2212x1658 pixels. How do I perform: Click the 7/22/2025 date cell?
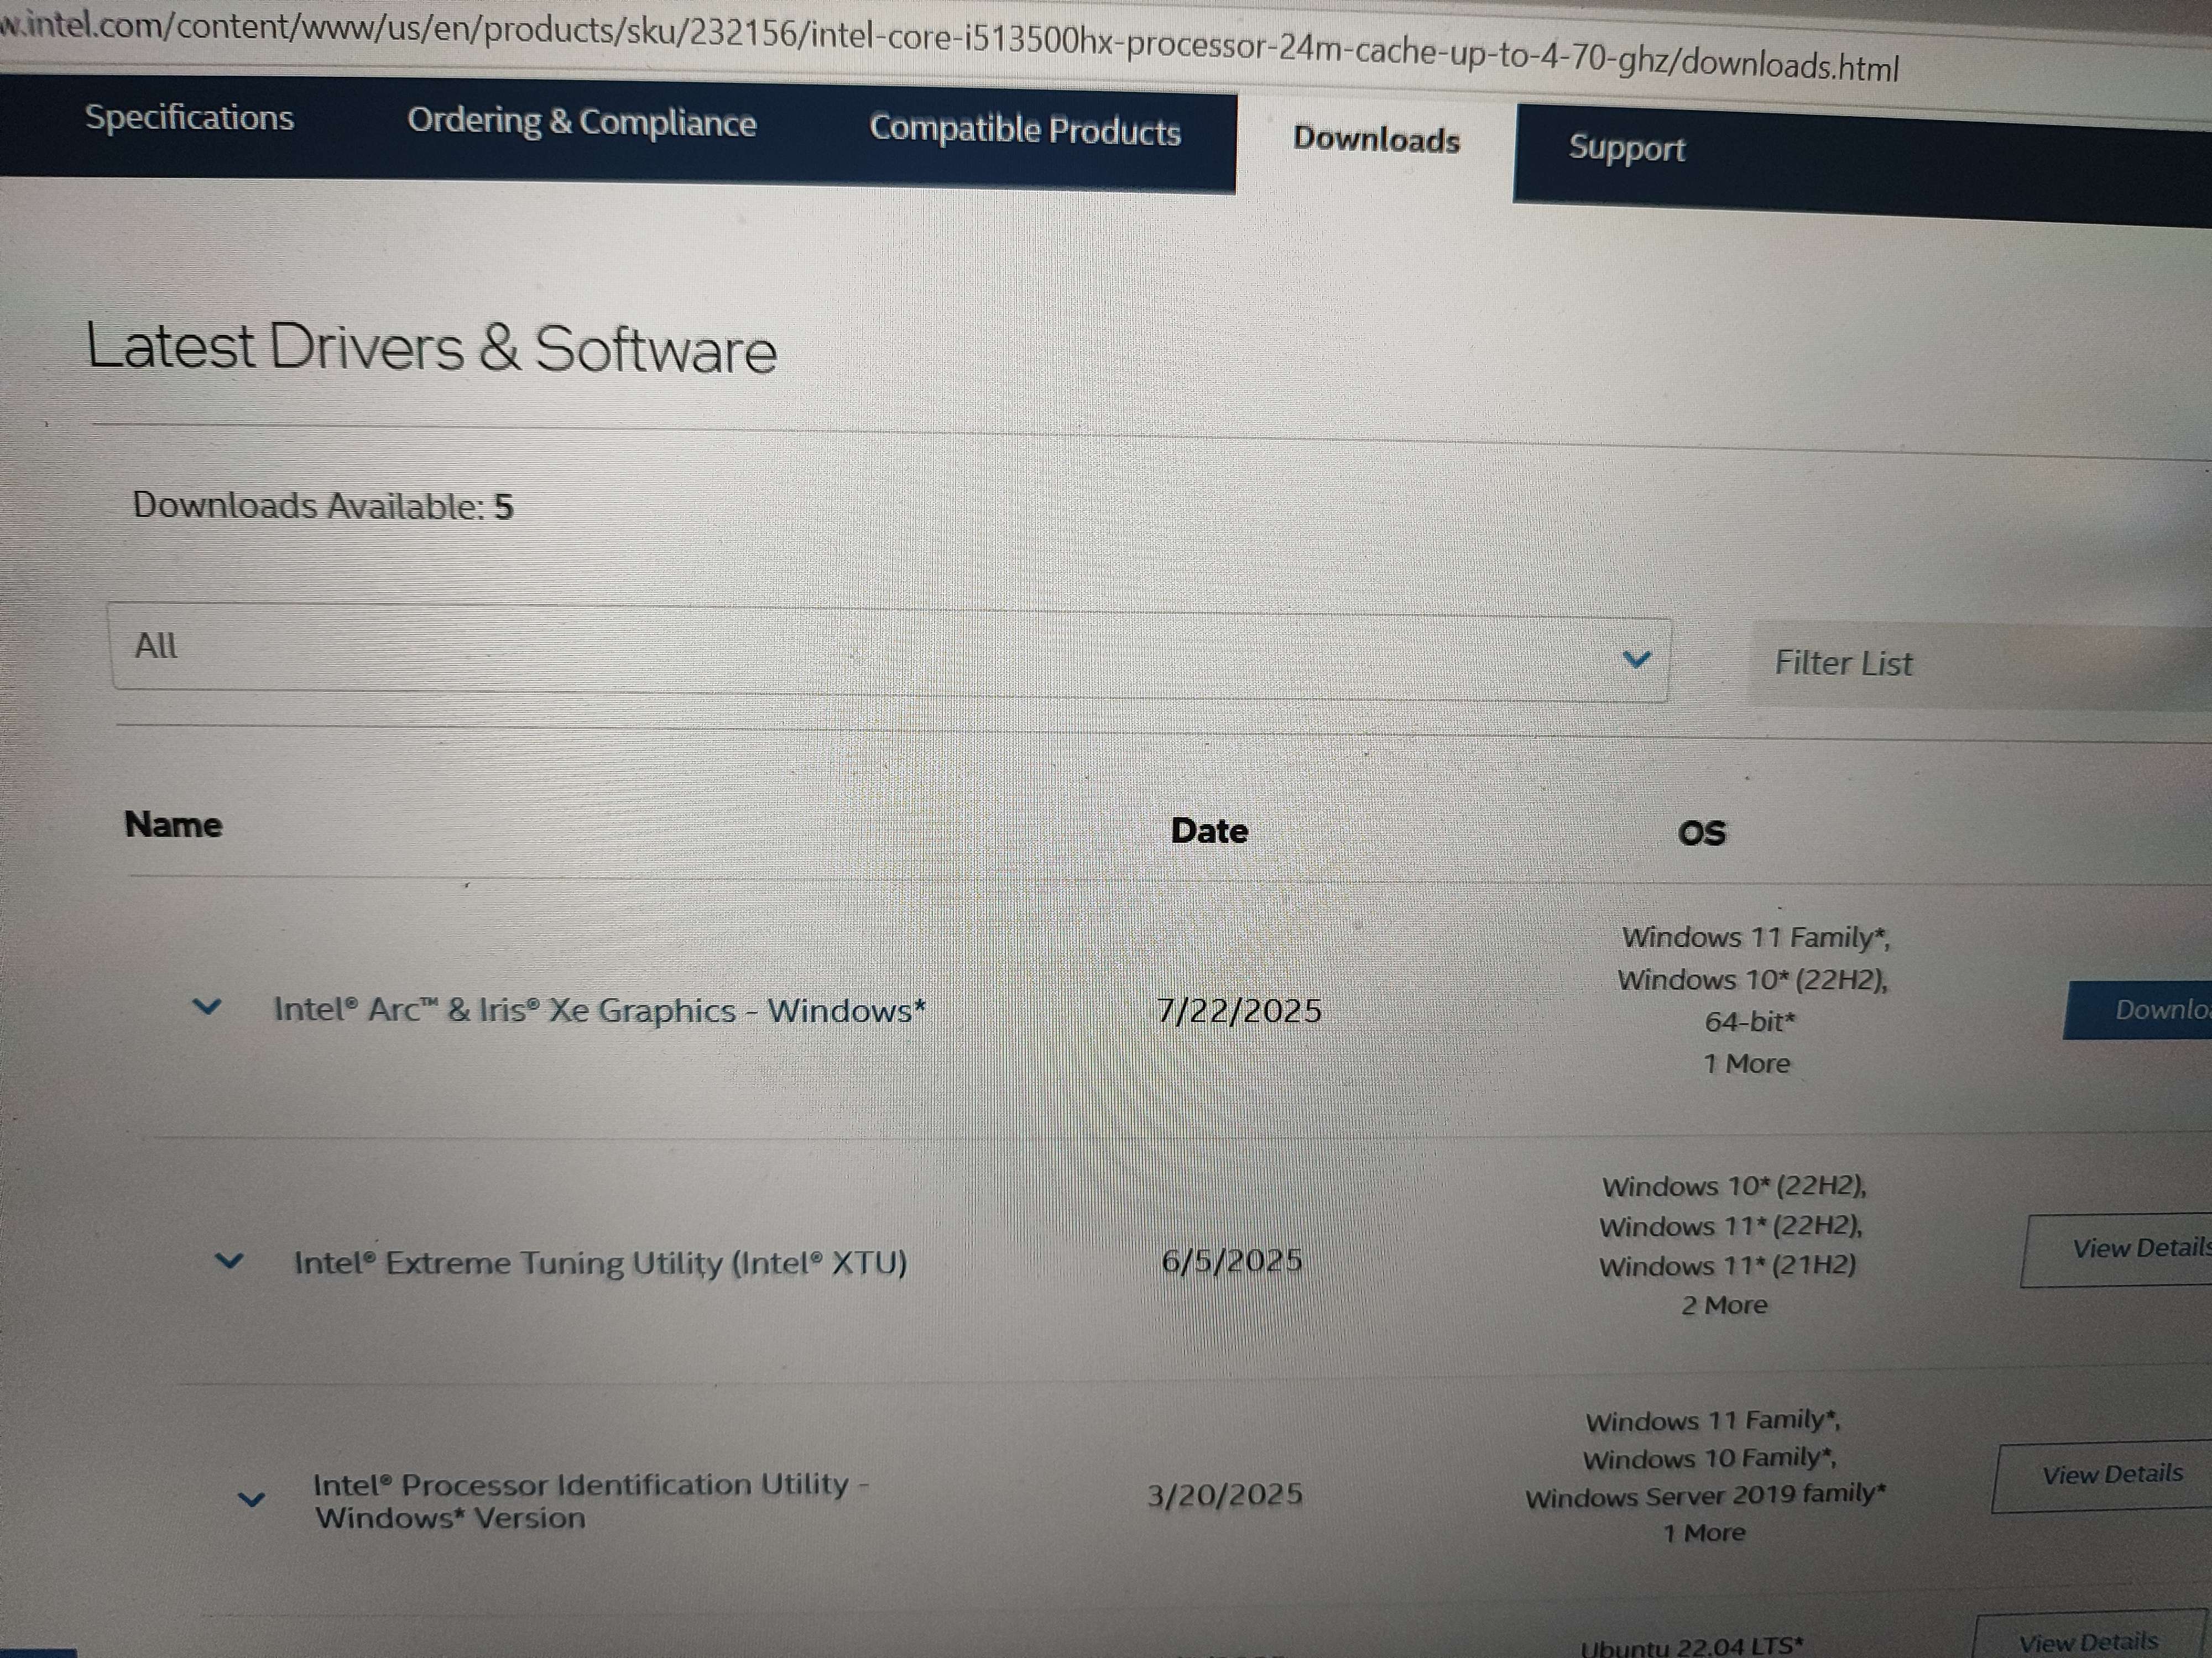coord(1239,1011)
